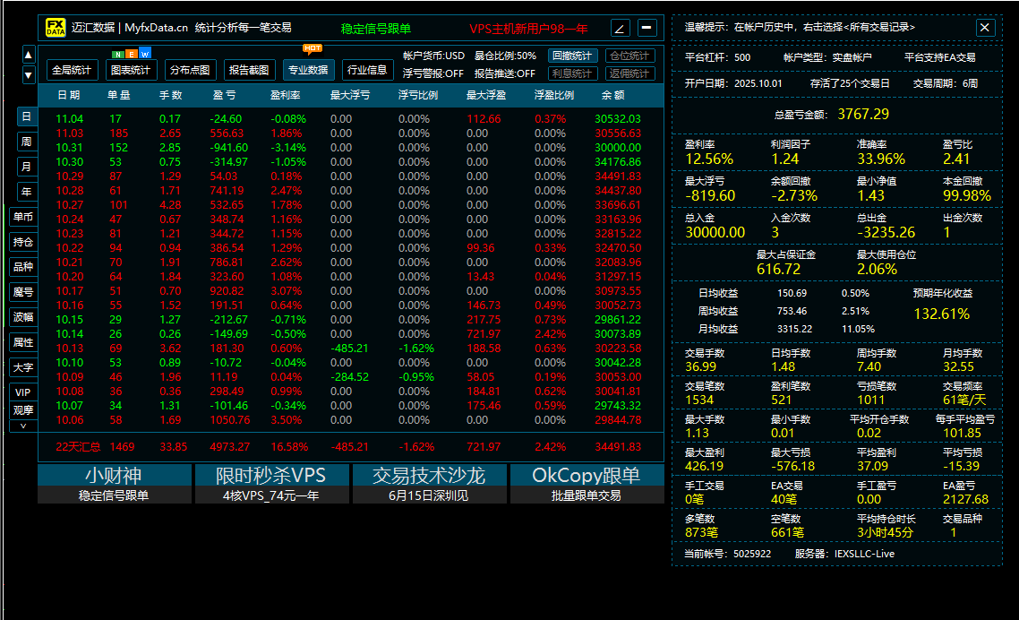Sort by the 盈利率 column header
The image size is (1019, 620).
pyautogui.click(x=286, y=95)
